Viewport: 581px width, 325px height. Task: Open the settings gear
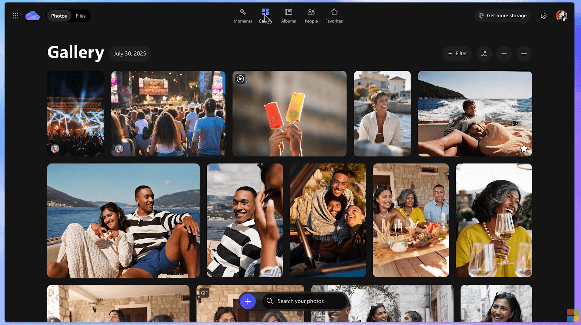[x=543, y=16]
